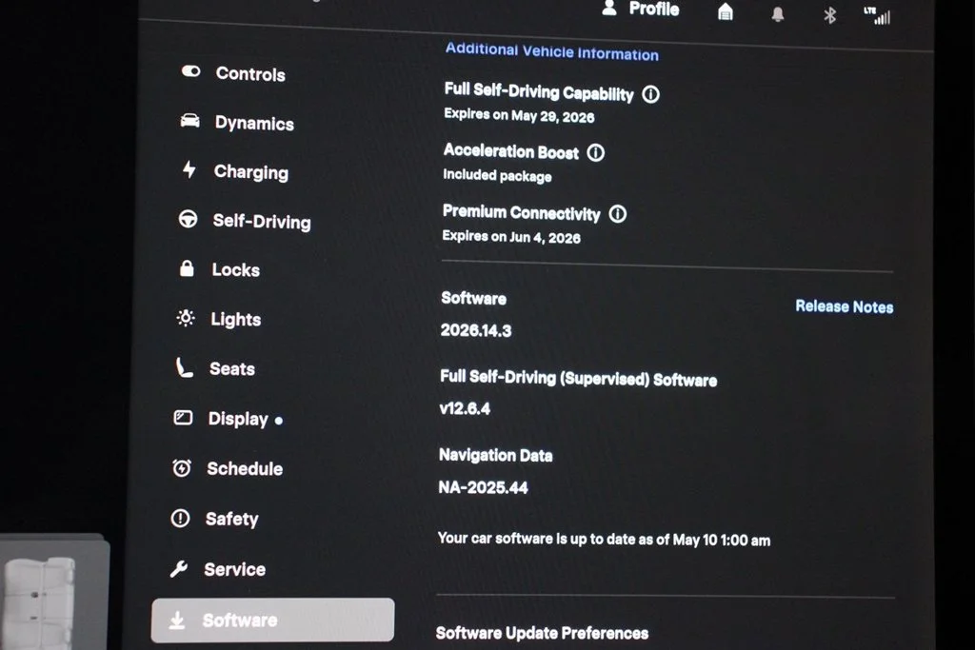
Task: Open the Charging menu label
Action: (251, 172)
